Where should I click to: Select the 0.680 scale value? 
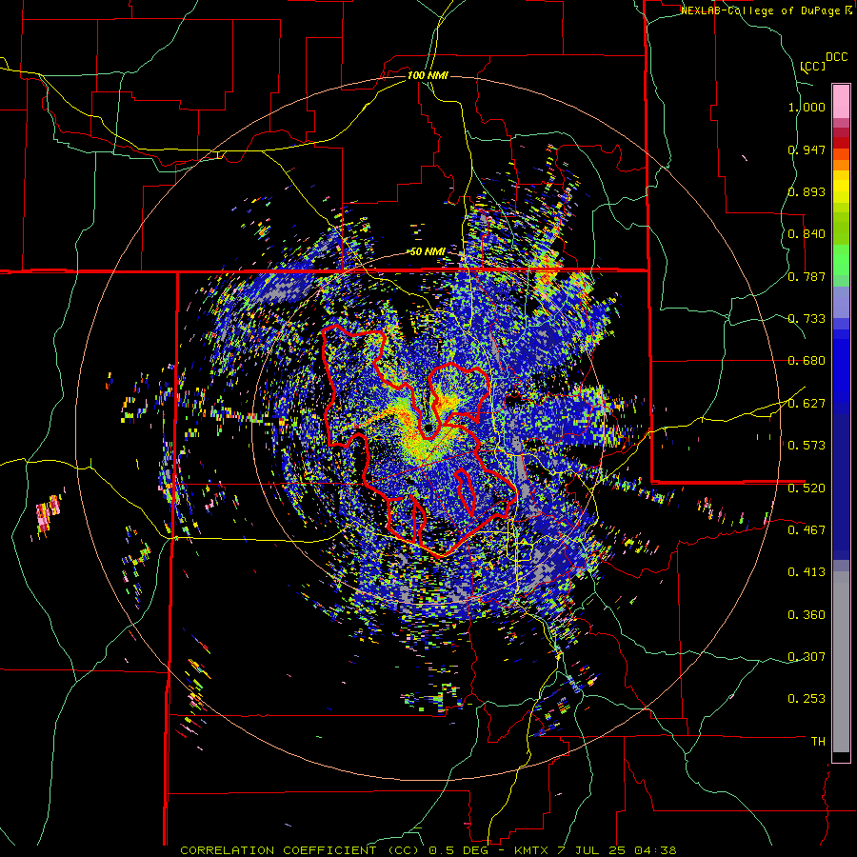pyautogui.click(x=807, y=361)
